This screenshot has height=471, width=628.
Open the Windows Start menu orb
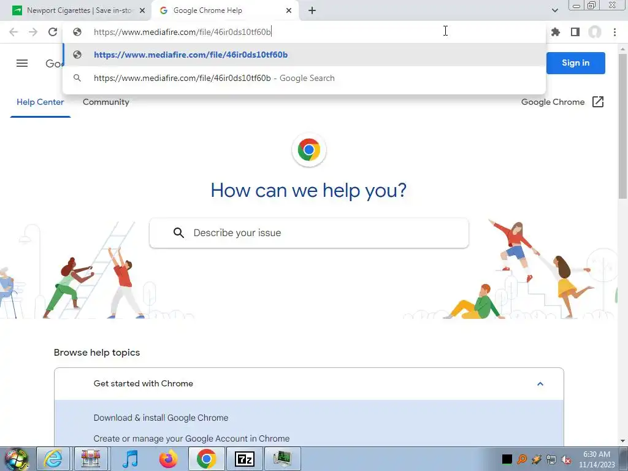pyautogui.click(x=16, y=459)
